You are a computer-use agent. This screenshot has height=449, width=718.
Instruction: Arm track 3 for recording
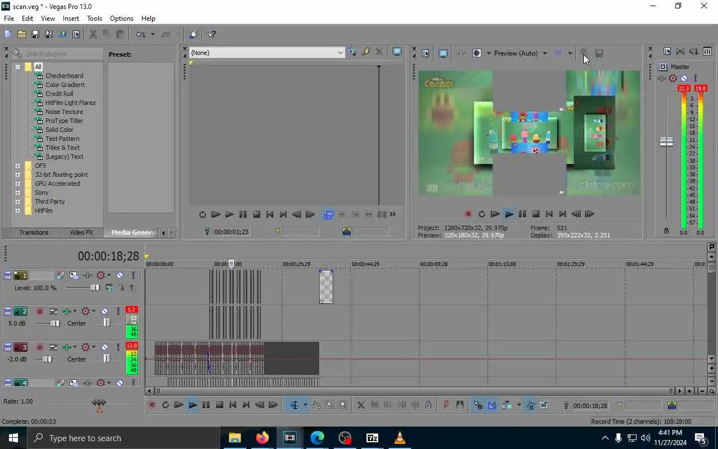pyautogui.click(x=40, y=347)
